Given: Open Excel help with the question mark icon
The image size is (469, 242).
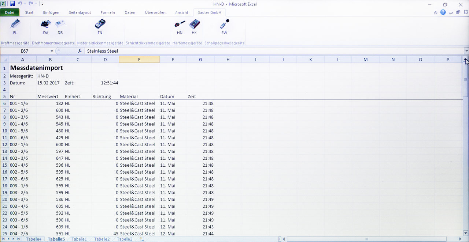Looking at the screenshot, I should tap(443, 12).
